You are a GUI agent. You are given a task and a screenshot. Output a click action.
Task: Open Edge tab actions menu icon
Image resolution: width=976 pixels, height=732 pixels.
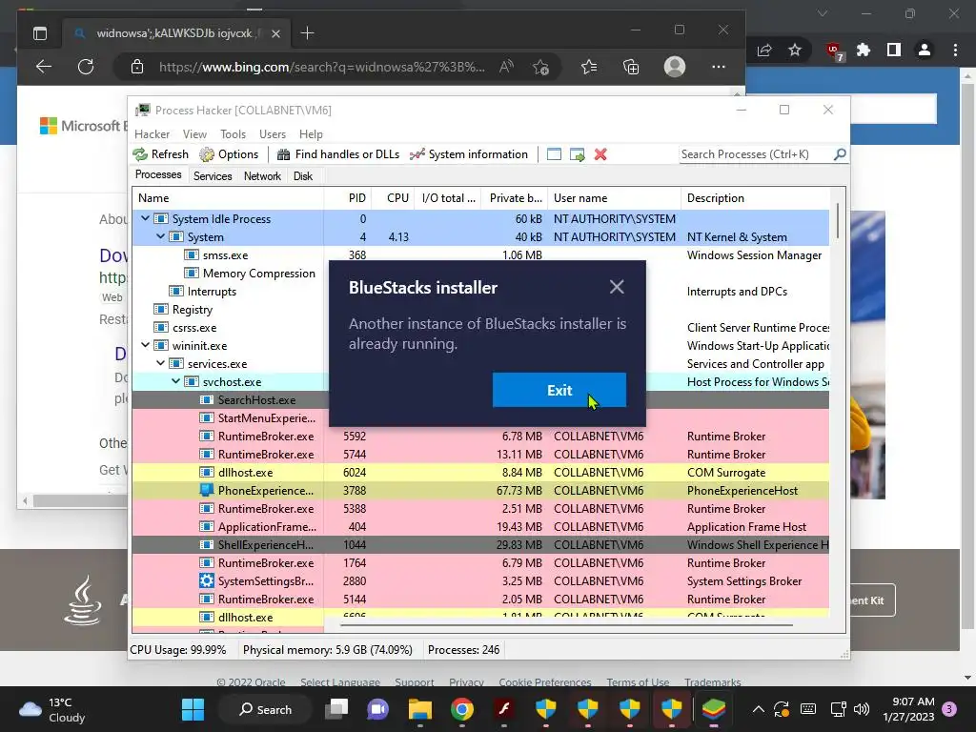[x=40, y=33]
